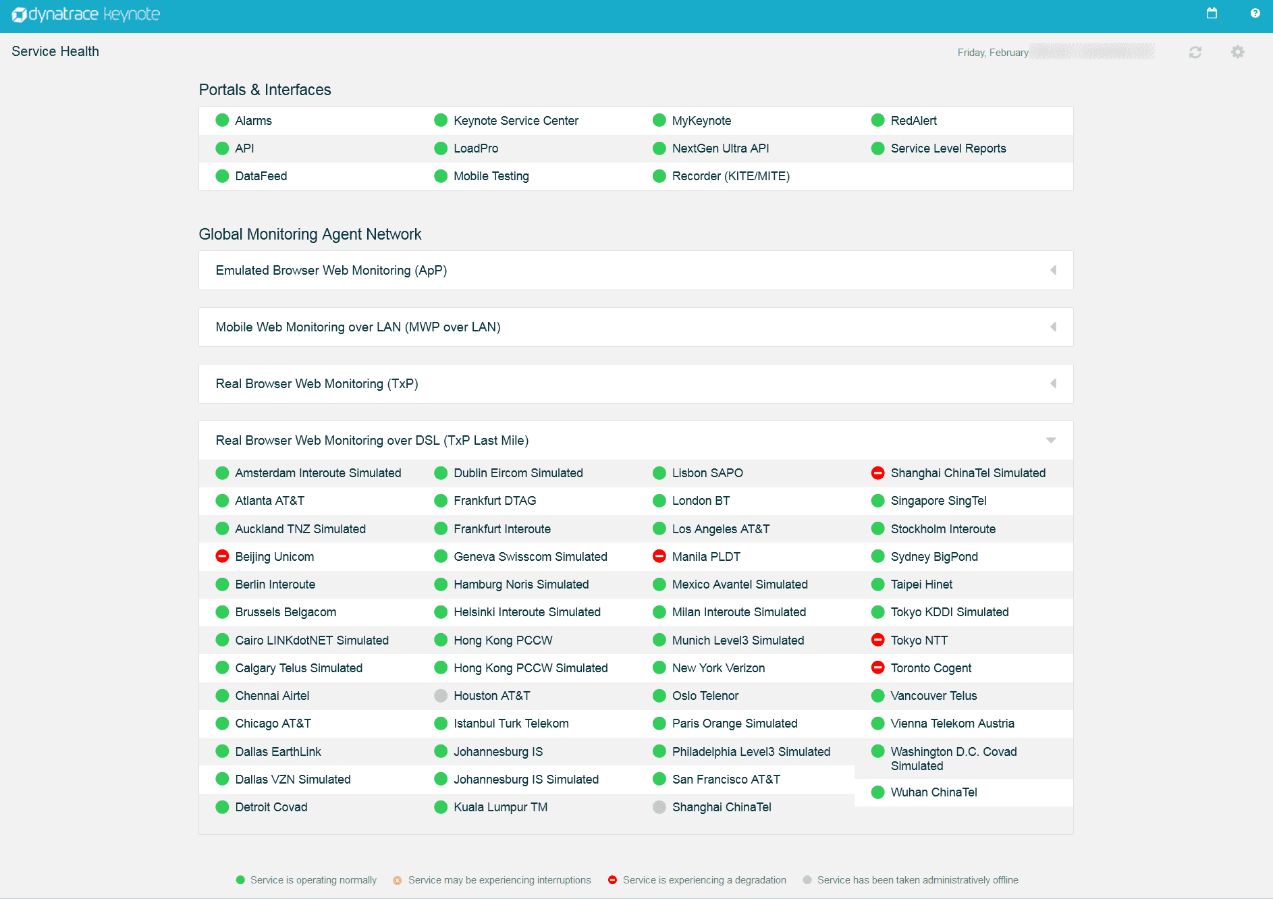Image resolution: width=1273 pixels, height=899 pixels.
Task: Click Real Browser Web Monitoring (TxP) title
Action: pos(317,383)
